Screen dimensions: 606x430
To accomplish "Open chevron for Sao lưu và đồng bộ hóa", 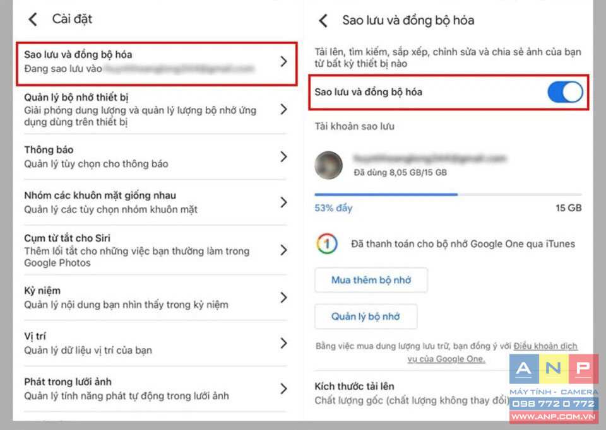I will 283,61.
